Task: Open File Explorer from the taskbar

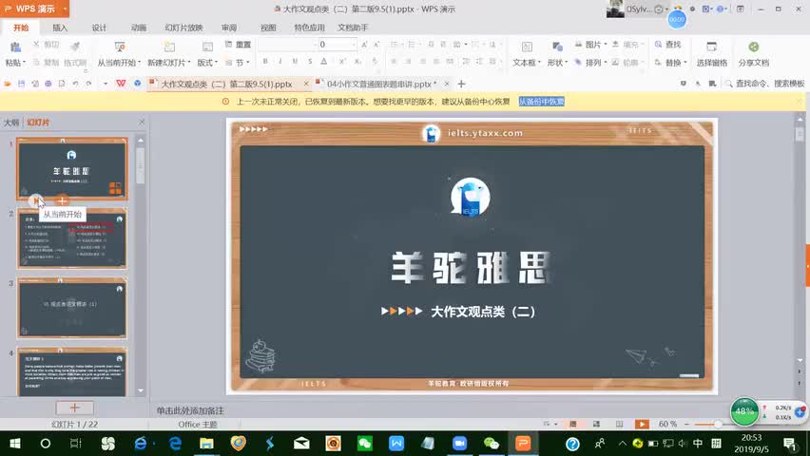Action: [x=206, y=443]
